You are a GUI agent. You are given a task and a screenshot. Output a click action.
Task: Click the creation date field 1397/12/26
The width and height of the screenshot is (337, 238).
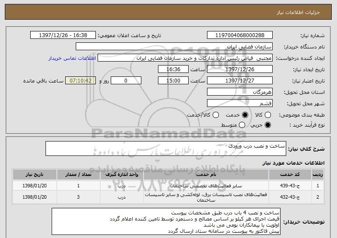[240, 69]
